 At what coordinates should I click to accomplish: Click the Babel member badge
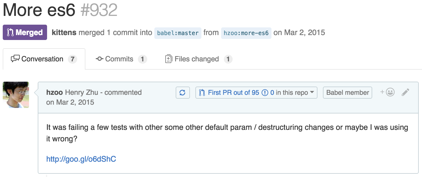point(348,93)
